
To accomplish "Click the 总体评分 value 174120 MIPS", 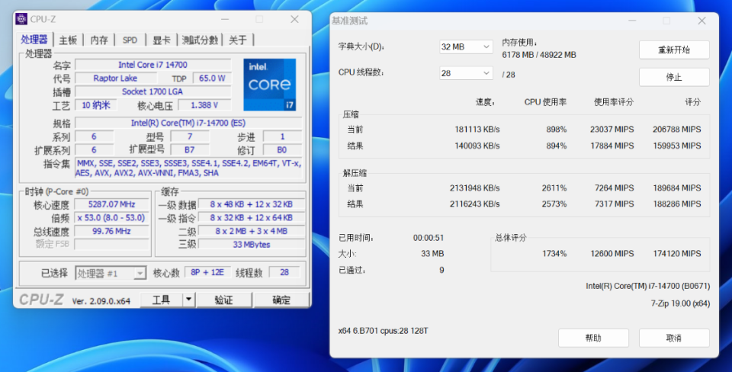I will click(677, 253).
